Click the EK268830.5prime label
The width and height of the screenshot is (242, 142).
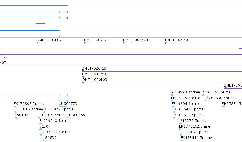point(220,98)
